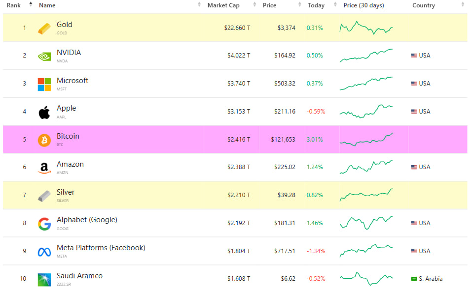
Task: Sort table by Market Cap column
Action: coord(224,5)
